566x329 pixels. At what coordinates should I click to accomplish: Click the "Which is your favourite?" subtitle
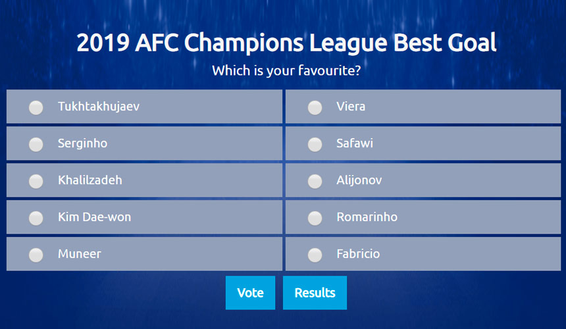(x=286, y=70)
